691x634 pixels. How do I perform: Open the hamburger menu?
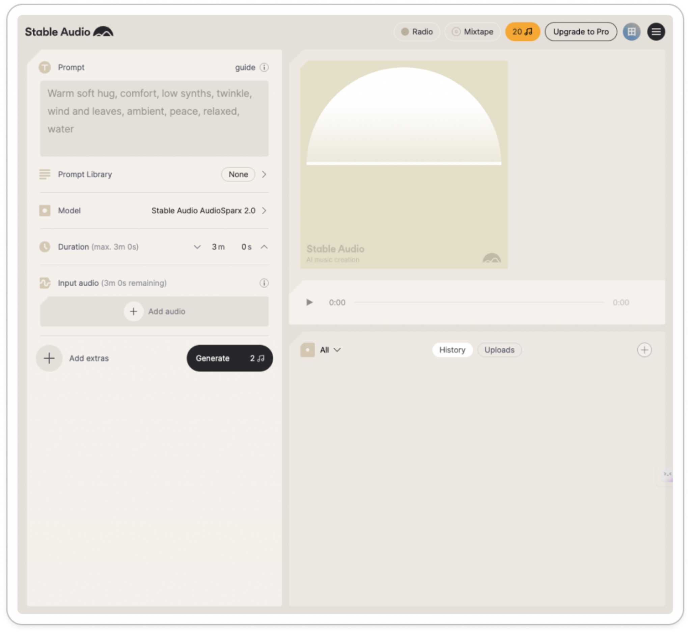pos(657,31)
